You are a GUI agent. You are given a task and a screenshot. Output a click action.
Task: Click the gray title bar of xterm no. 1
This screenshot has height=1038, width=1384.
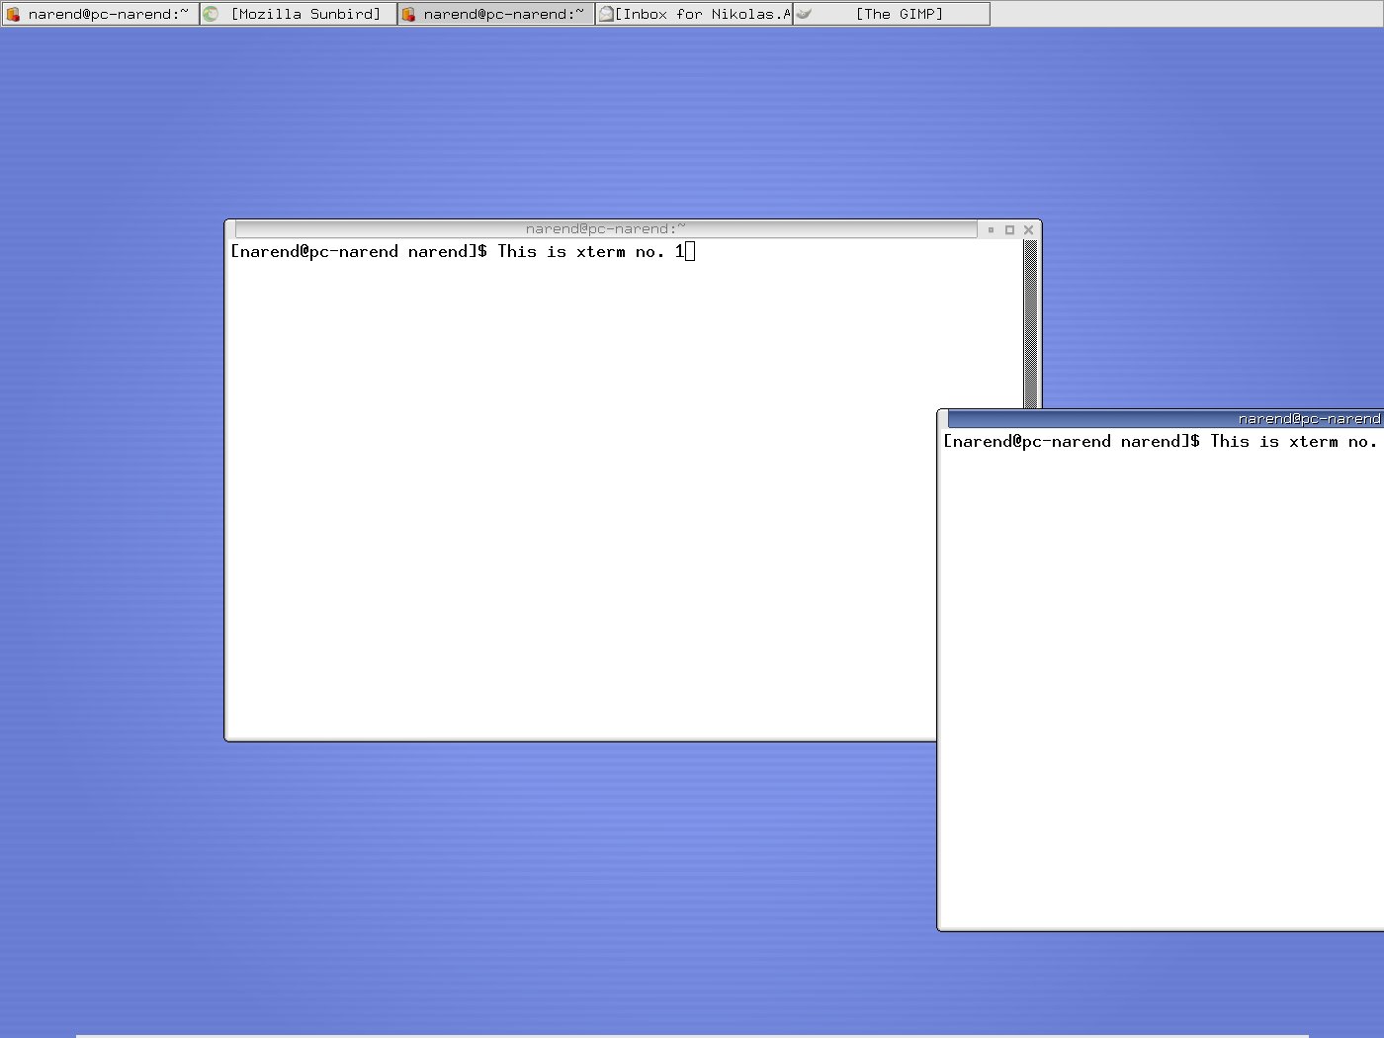(605, 229)
